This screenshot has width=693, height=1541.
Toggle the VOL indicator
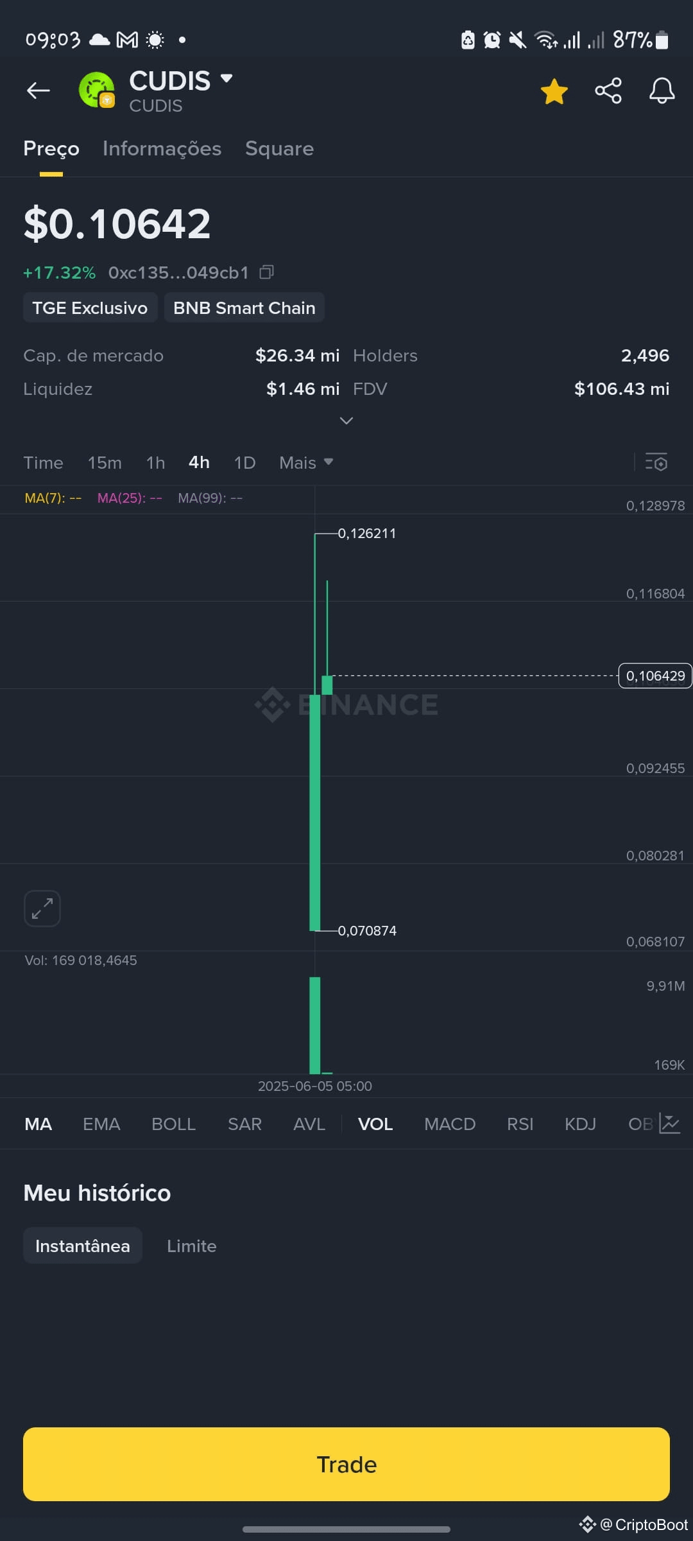pos(375,1124)
